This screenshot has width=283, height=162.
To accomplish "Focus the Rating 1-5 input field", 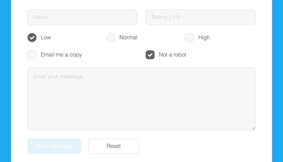I will [x=200, y=17].
